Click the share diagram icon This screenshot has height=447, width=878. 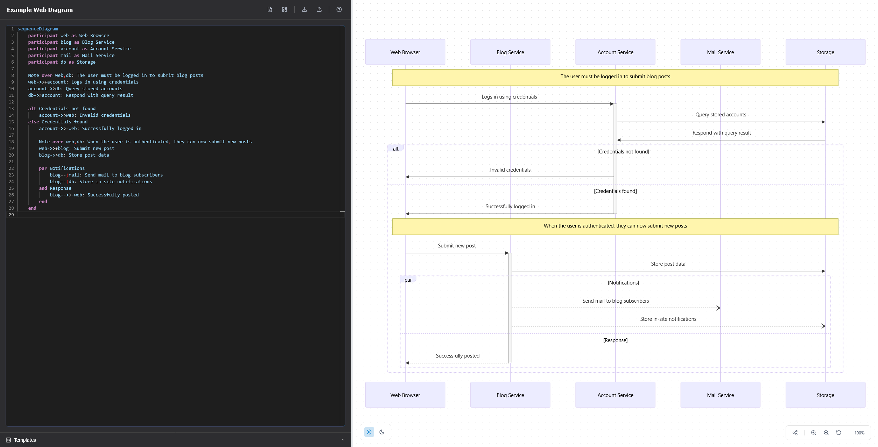tap(795, 433)
